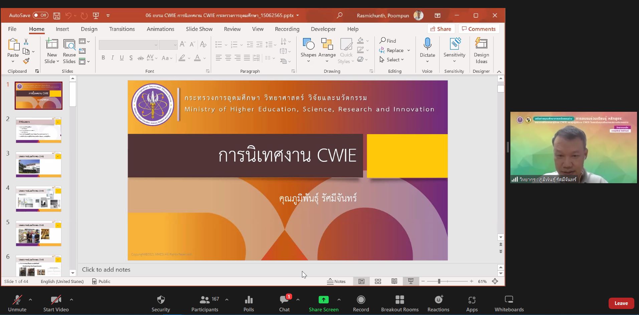The height and width of the screenshot is (315, 639).
Task: Click Zoom In plus button
Action: (x=471, y=281)
